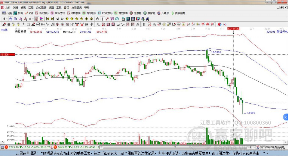
Task: Open the 交易委托 menu
Action: 76,8
